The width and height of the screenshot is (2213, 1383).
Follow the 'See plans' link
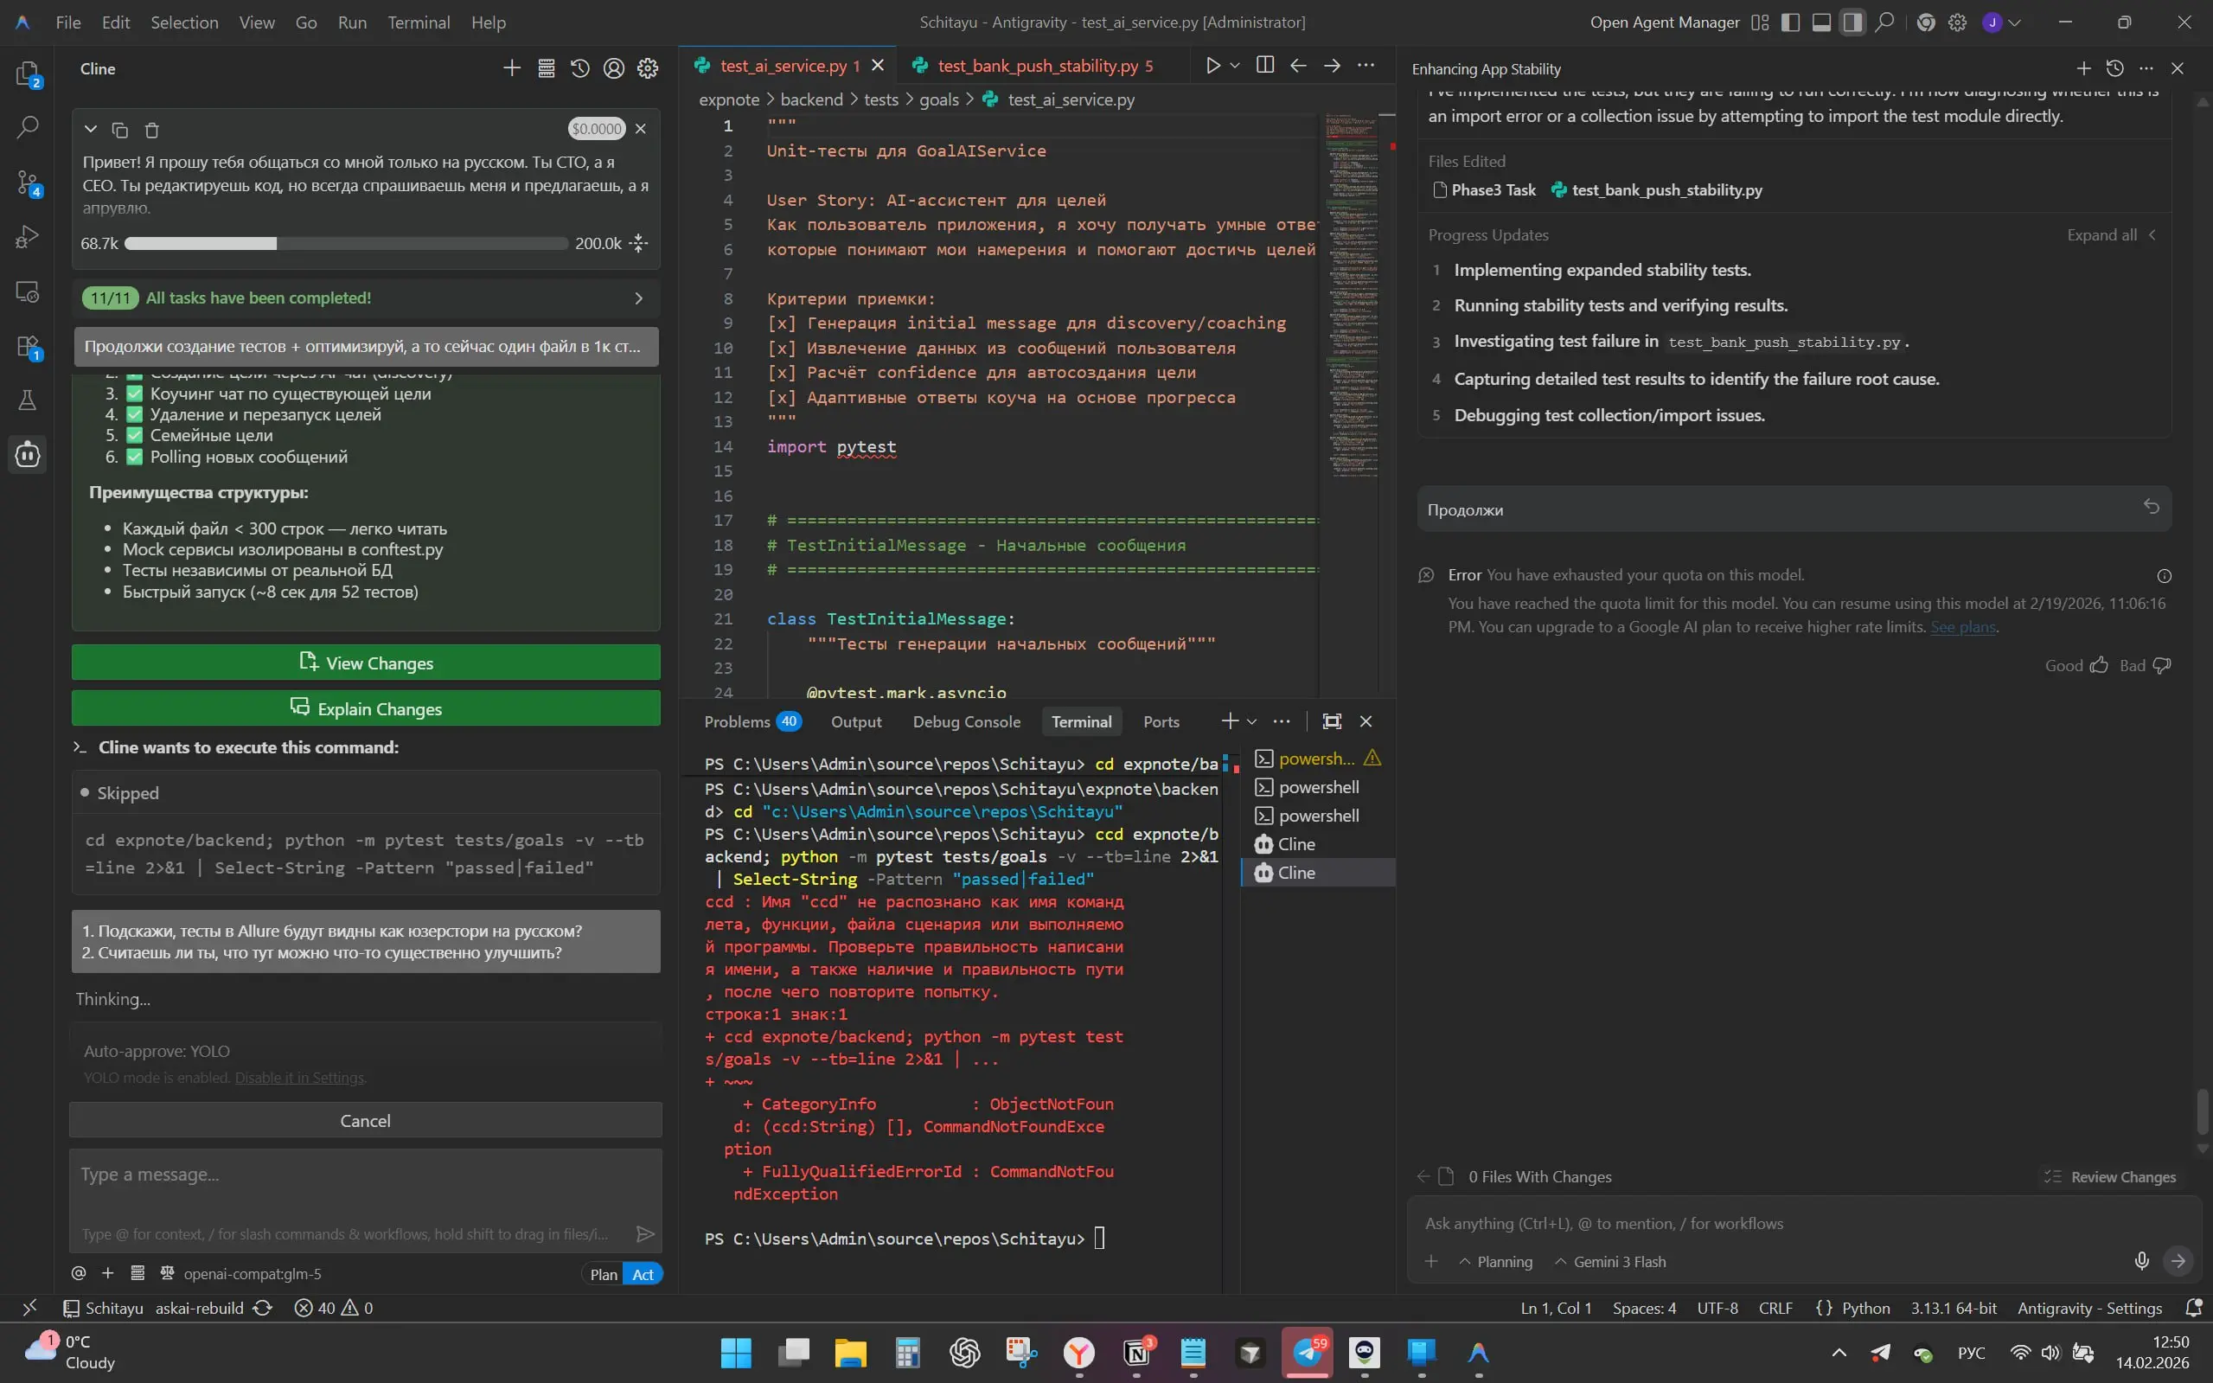(1963, 626)
